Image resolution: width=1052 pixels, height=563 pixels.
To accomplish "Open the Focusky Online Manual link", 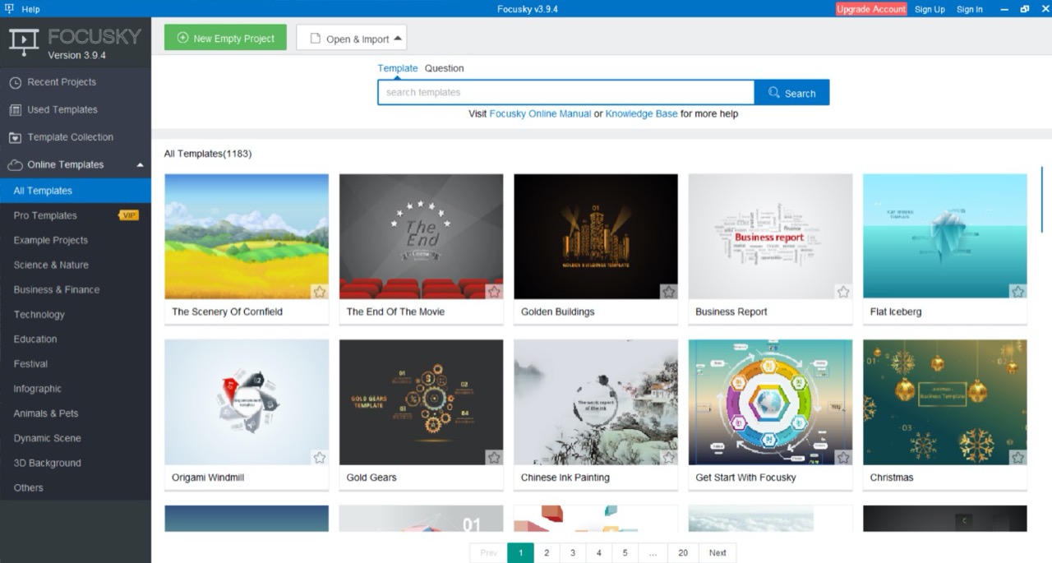I will [540, 114].
